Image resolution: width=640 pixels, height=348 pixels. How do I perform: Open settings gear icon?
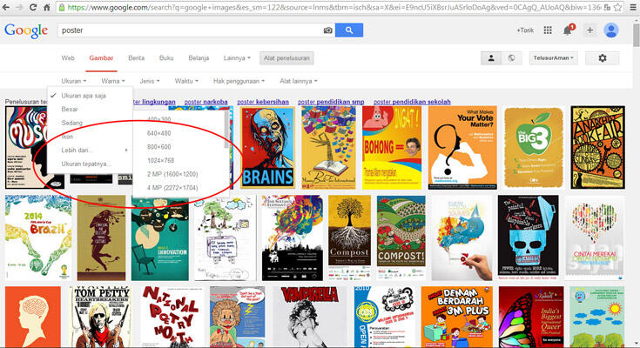coord(603,58)
